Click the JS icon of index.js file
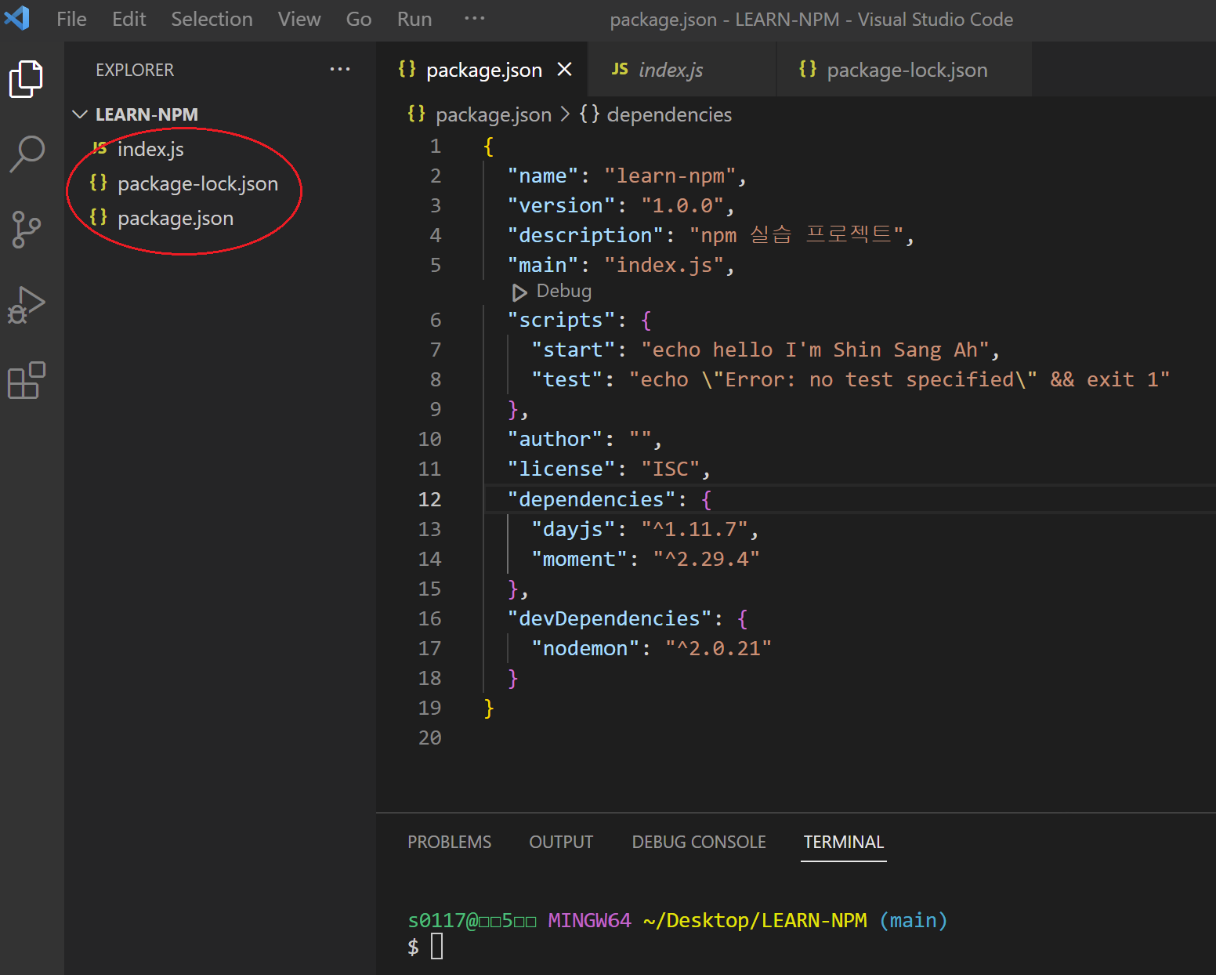 click(100, 147)
